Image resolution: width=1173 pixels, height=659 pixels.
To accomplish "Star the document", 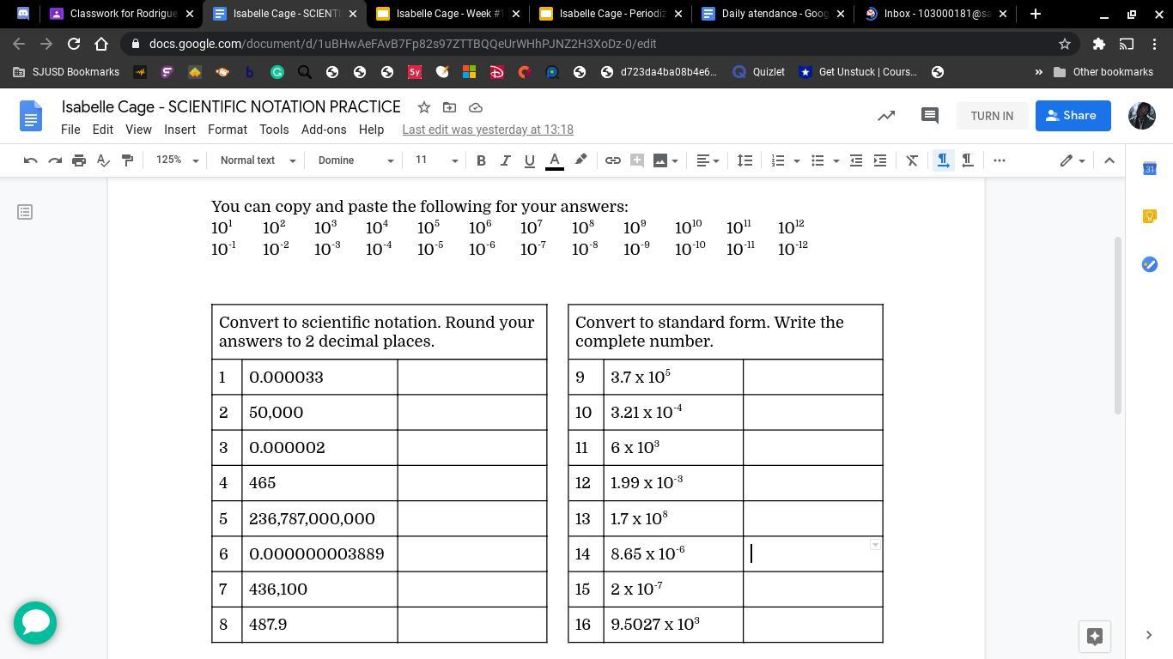I will (x=423, y=107).
